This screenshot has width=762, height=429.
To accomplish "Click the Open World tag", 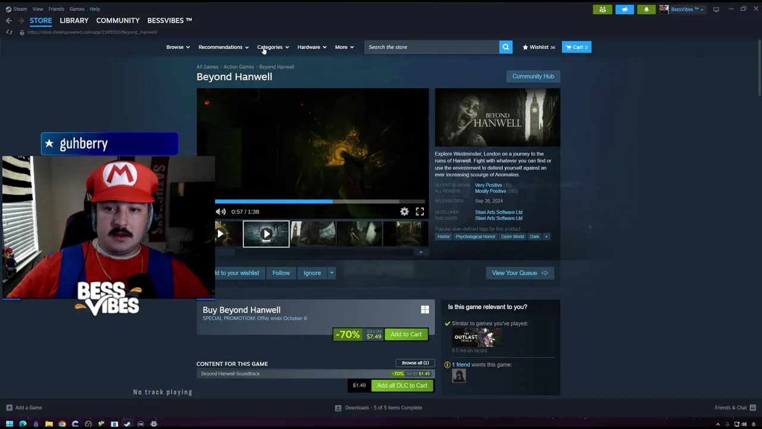I will pos(512,237).
